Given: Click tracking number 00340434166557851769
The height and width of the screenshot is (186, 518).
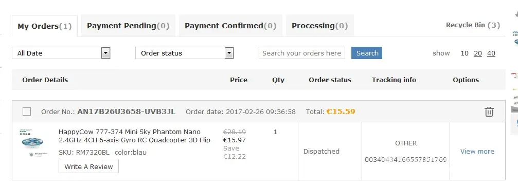Looking at the screenshot, I should pos(406,160).
